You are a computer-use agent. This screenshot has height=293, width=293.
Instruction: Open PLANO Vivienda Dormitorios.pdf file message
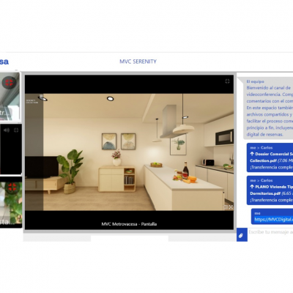coord(270,190)
